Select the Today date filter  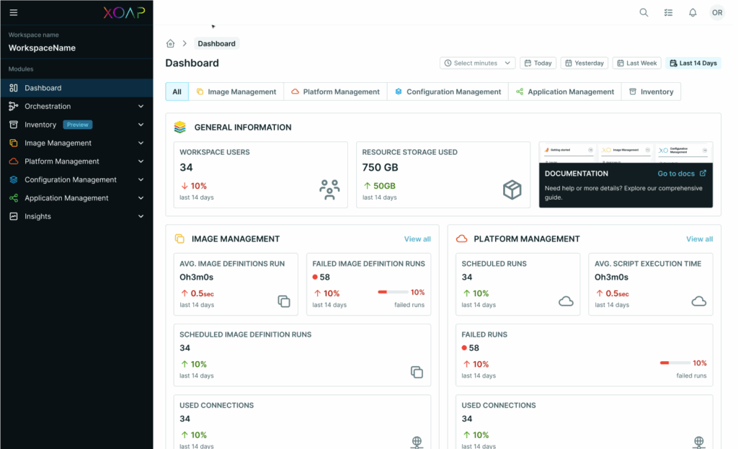click(538, 63)
